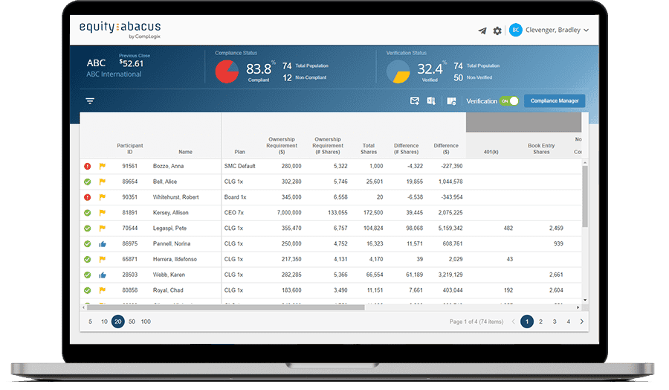Set page size to 50
Viewport: 669px width, 390px height.
pos(132,322)
